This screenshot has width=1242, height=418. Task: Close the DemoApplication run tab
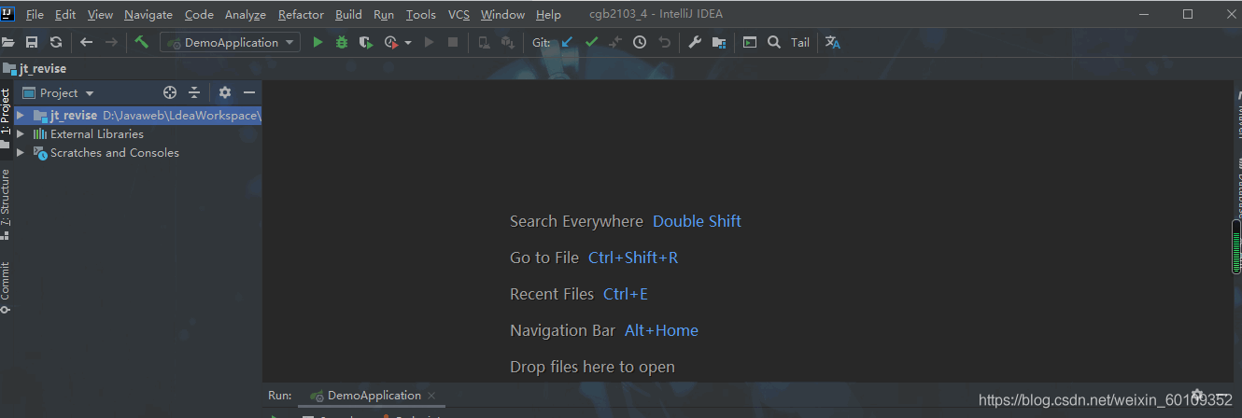[431, 396]
